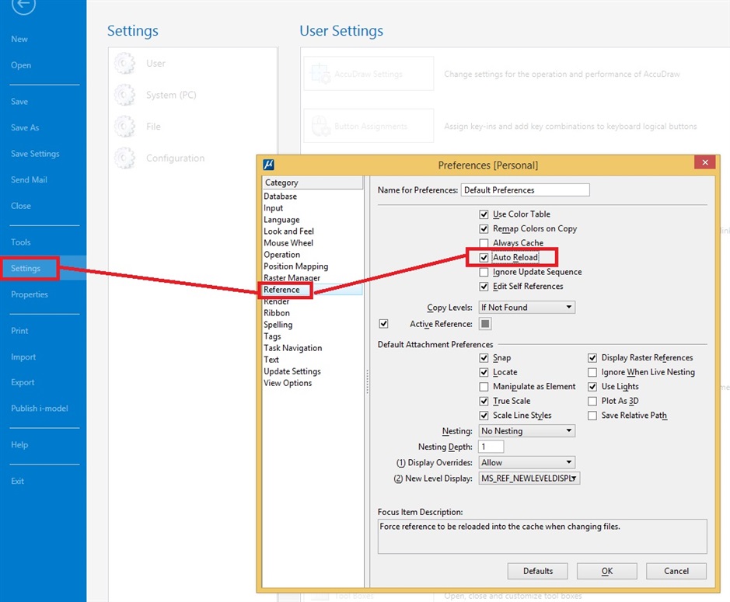
Task: Open Display Overrides dropdown
Action: coord(526,462)
